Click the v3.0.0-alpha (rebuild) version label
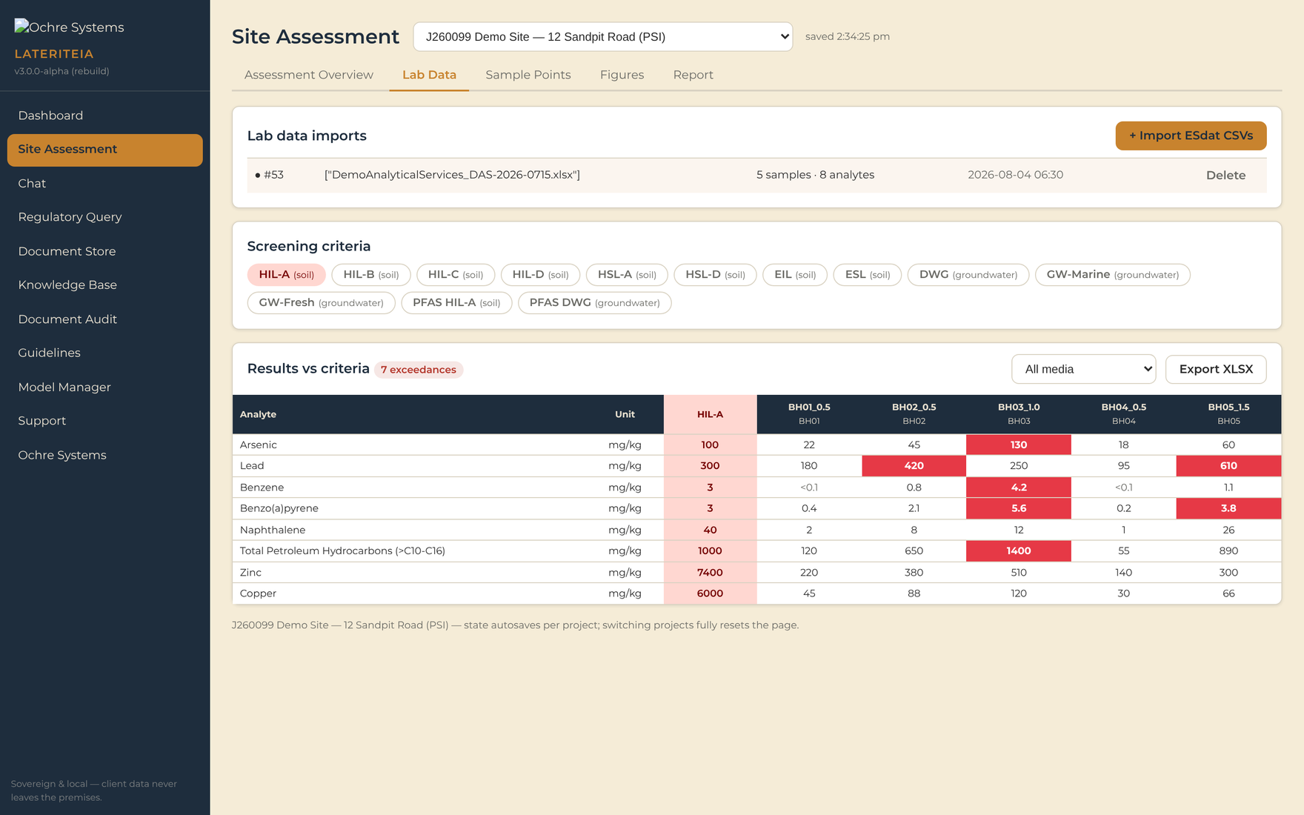This screenshot has width=1304, height=815. pyautogui.click(x=61, y=71)
